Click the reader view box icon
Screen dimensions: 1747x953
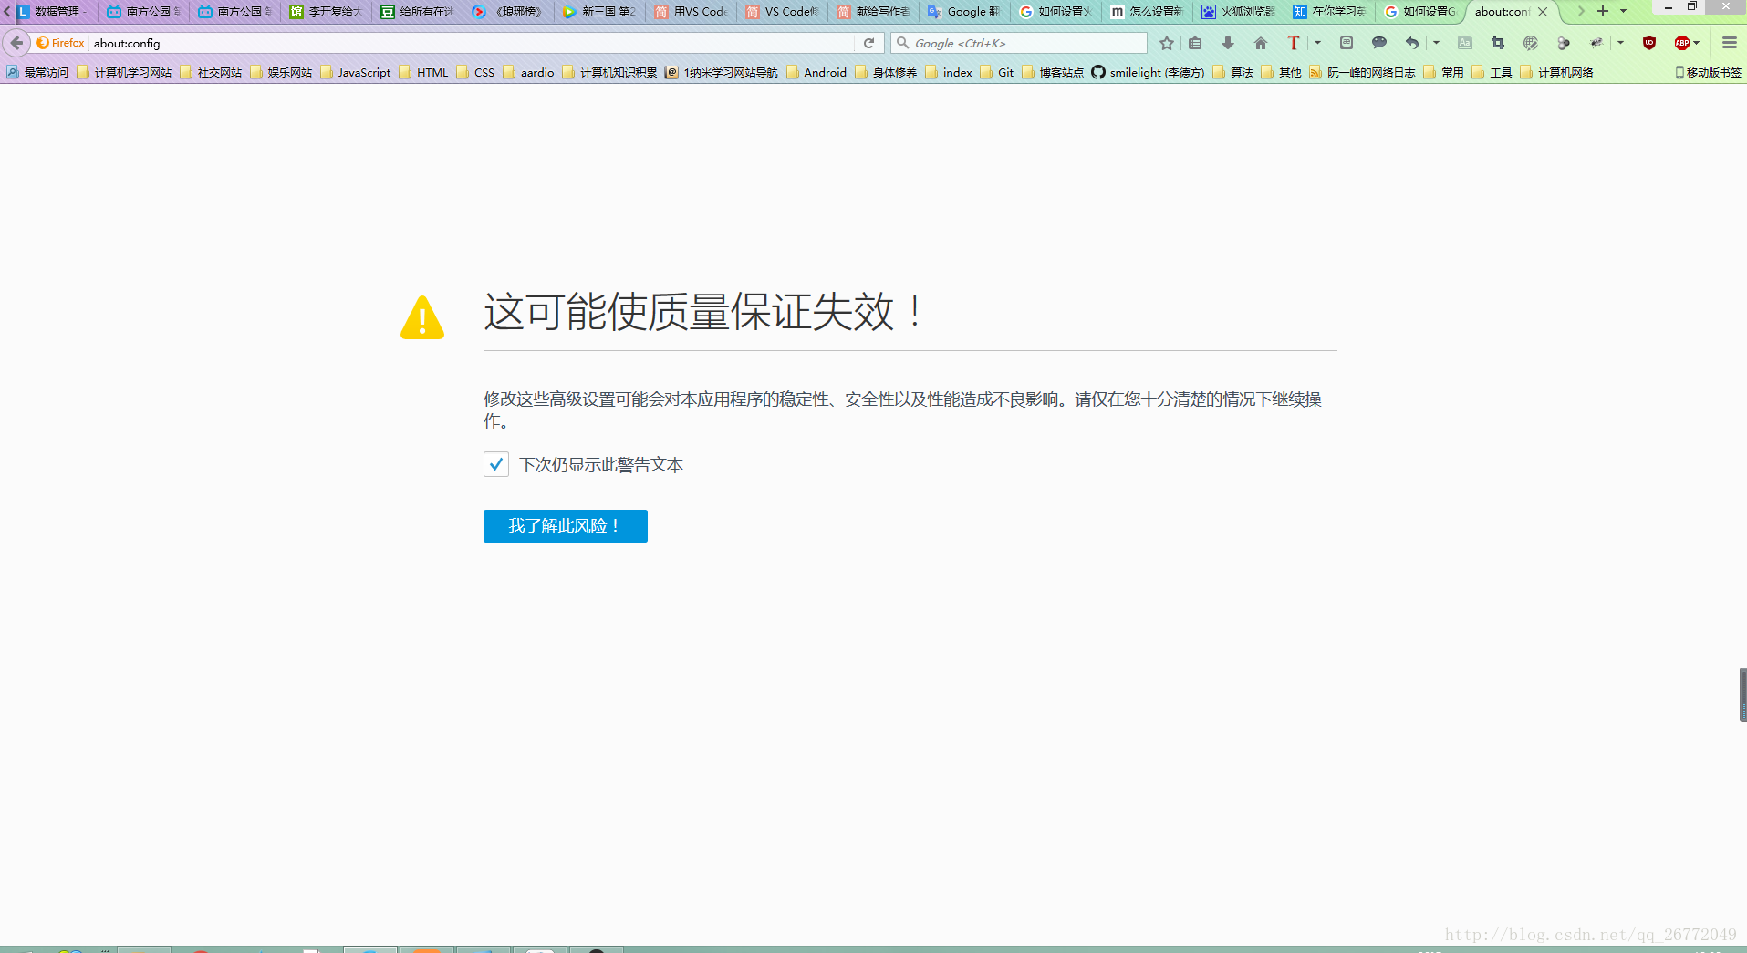1347,43
